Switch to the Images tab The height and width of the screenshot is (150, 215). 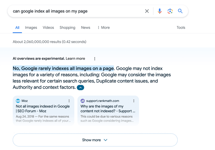(x=31, y=28)
